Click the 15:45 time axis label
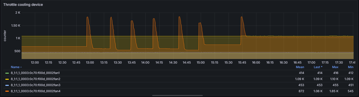The height and width of the screenshot is (97, 359). point(242,62)
